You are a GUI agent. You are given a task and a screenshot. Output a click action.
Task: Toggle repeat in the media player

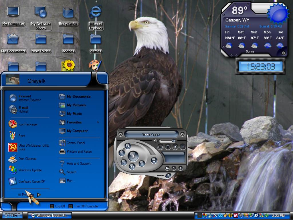174,168
